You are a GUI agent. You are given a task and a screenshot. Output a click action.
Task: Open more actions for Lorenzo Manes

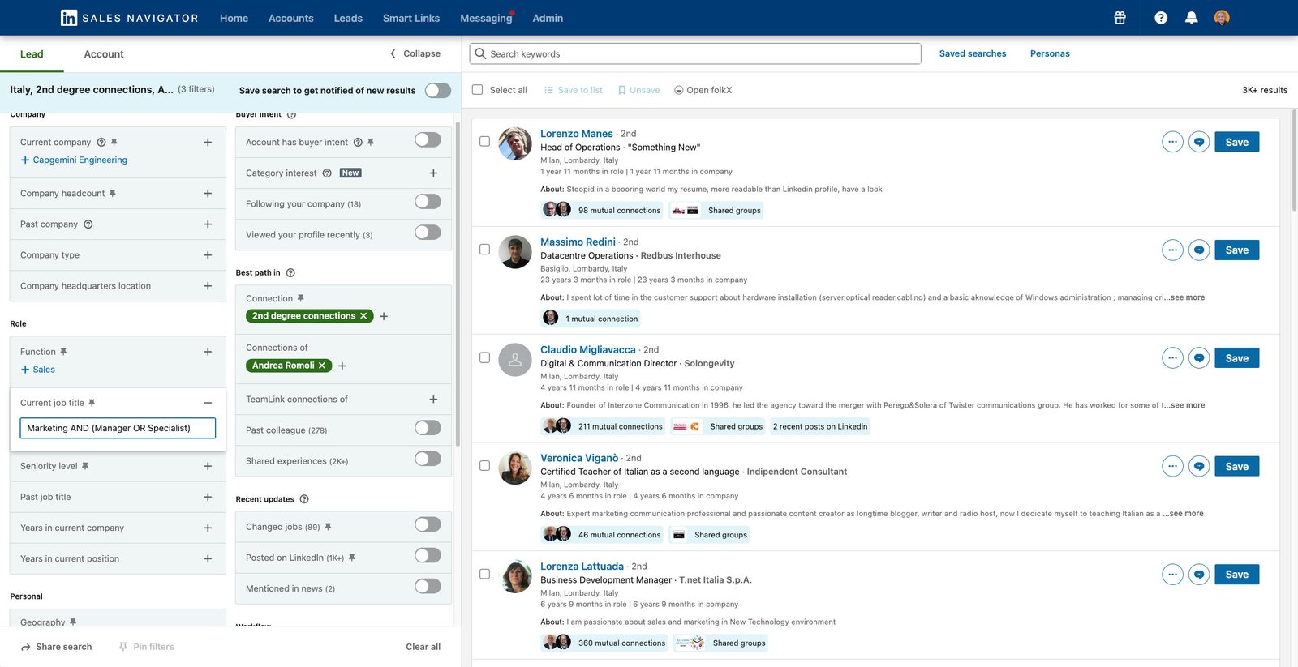[1172, 142]
